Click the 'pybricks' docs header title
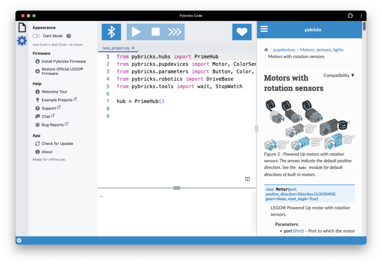Screen dimensions: 382x265 313,30
